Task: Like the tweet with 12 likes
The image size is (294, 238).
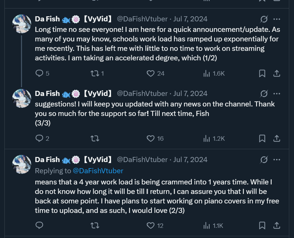Action: coord(151,225)
